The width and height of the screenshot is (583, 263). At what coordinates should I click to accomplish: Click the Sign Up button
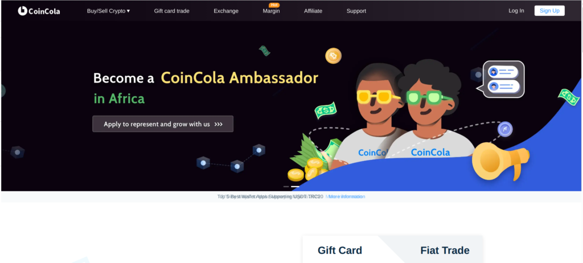[549, 10]
